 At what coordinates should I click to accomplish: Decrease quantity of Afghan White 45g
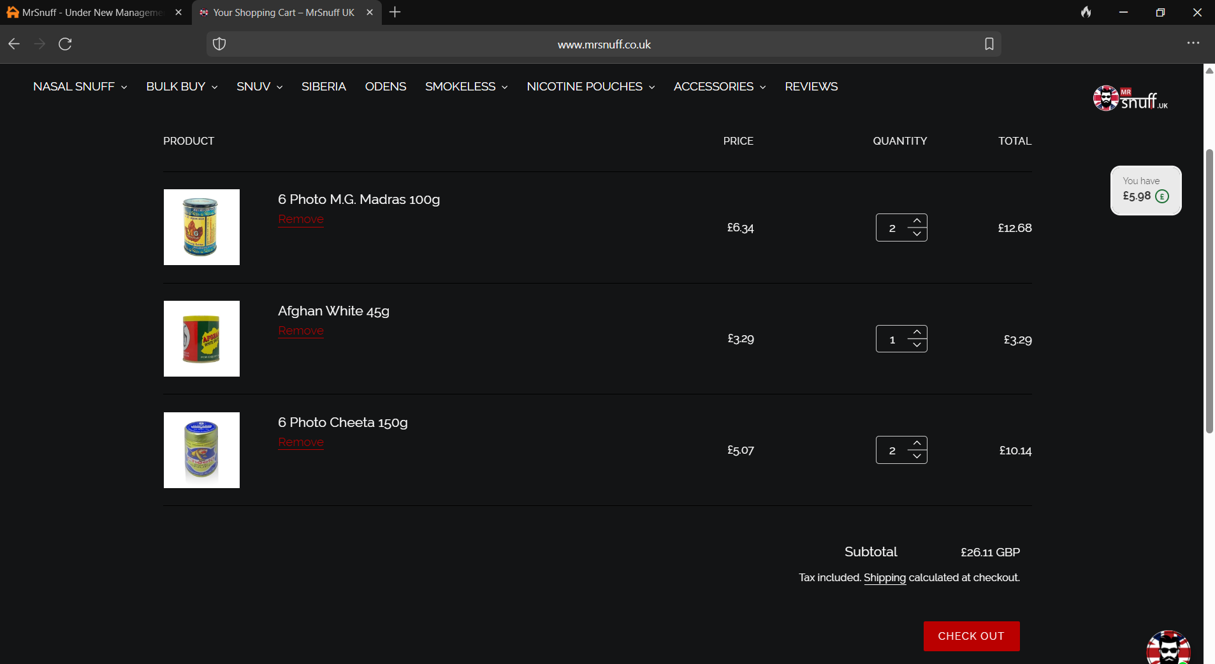tap(917, 346)
